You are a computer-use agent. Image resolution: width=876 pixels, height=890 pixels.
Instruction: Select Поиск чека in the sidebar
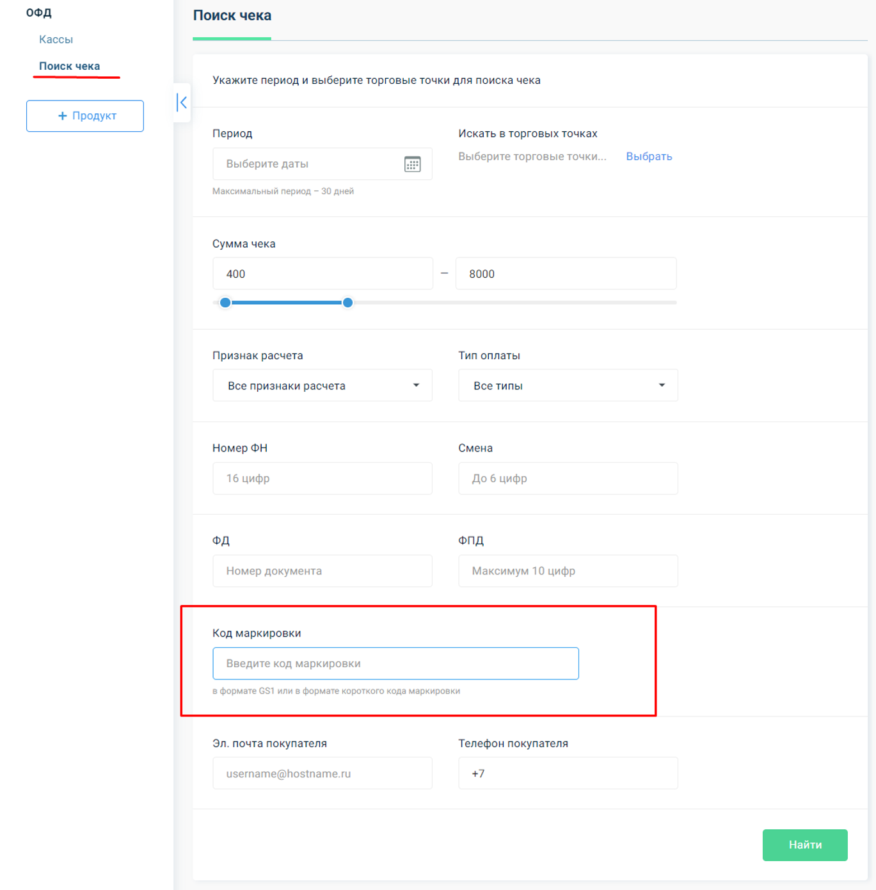[69, 66]
